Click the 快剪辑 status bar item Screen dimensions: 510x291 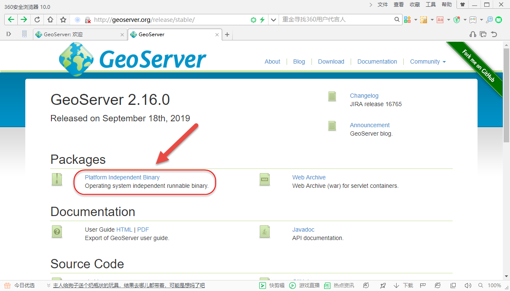point(272,286)
